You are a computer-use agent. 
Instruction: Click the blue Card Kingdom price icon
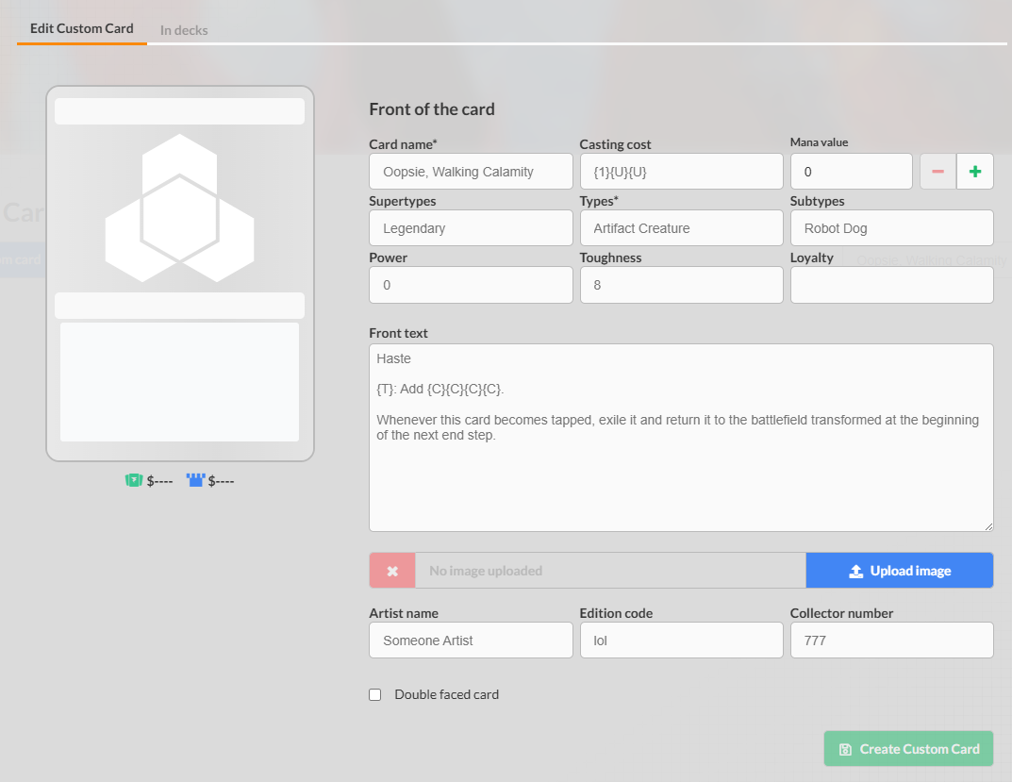pos(195,480)
